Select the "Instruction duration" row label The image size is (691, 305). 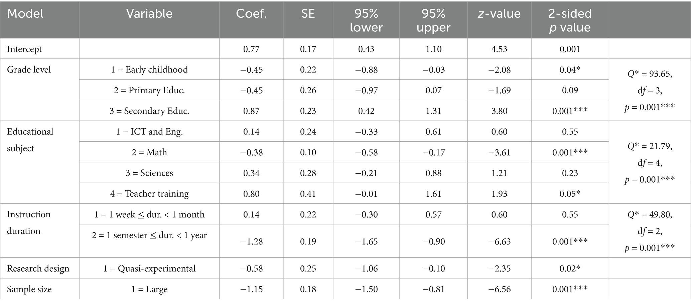tap(29, 222)
